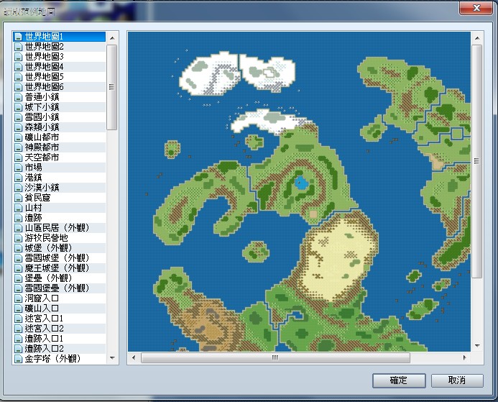Click preview horizontal scrollbar thumb

point(275,358)
